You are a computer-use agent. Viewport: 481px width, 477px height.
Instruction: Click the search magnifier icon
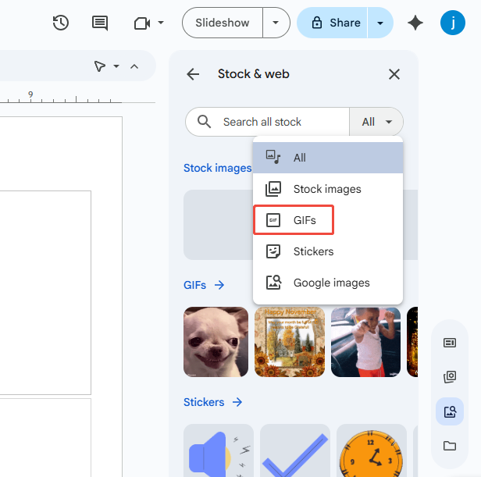pos(204,122)
